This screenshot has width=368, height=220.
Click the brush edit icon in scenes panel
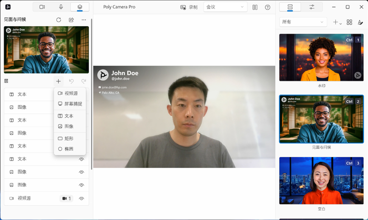point(360,23)
